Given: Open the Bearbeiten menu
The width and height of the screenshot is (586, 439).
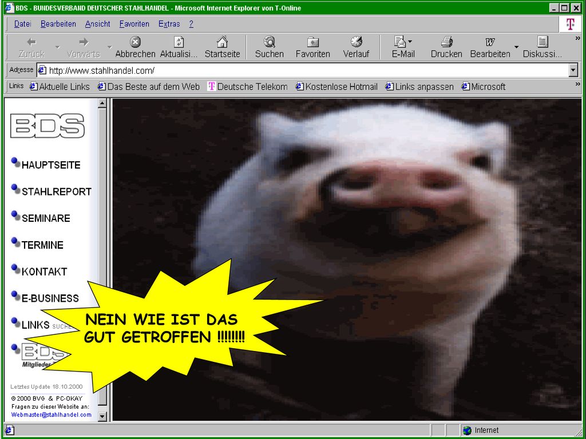Looking at the screenshot, I should coord(58,24).
